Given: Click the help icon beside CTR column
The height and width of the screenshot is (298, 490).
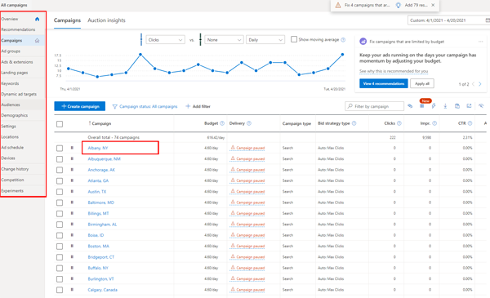Looking at the screenshot, I should [470, 123].
